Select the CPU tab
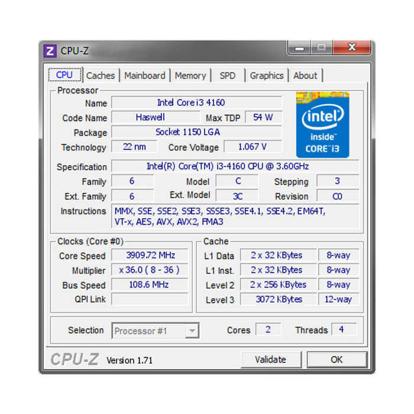 pos(64,75)
